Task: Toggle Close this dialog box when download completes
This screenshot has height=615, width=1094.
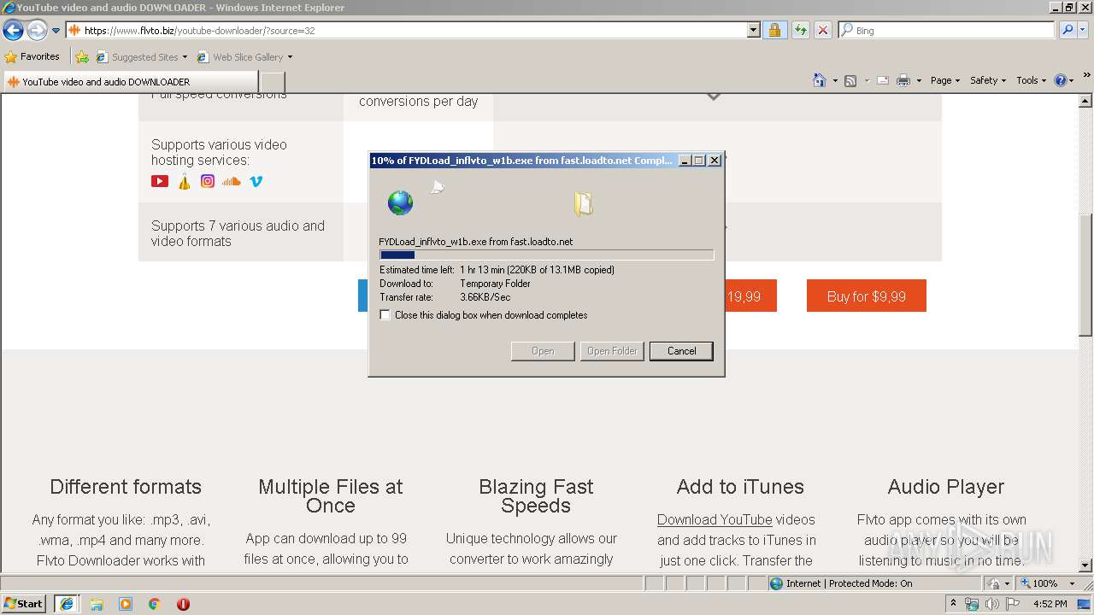Action: click(385, 315)
